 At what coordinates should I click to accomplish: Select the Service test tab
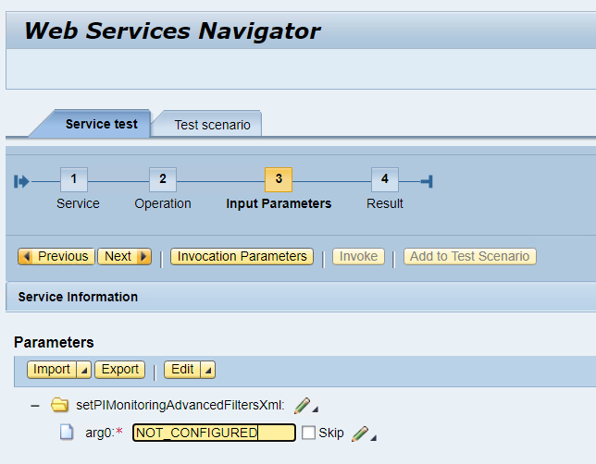(101, 124)
